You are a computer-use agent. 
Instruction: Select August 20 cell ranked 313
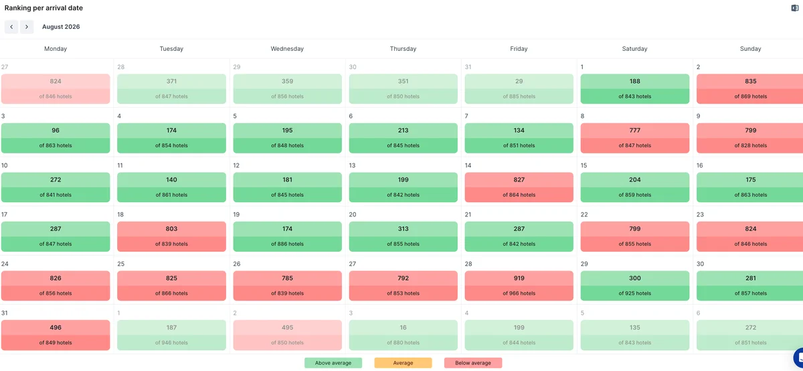(403, 236)
